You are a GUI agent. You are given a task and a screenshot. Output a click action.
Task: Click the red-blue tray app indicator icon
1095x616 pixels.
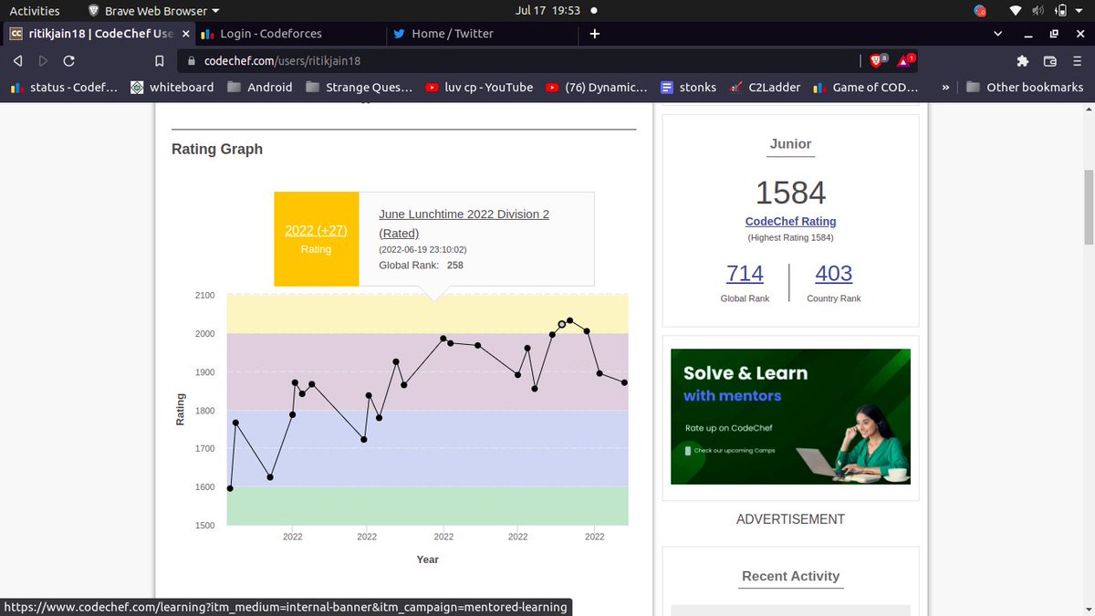click(980, 11)
